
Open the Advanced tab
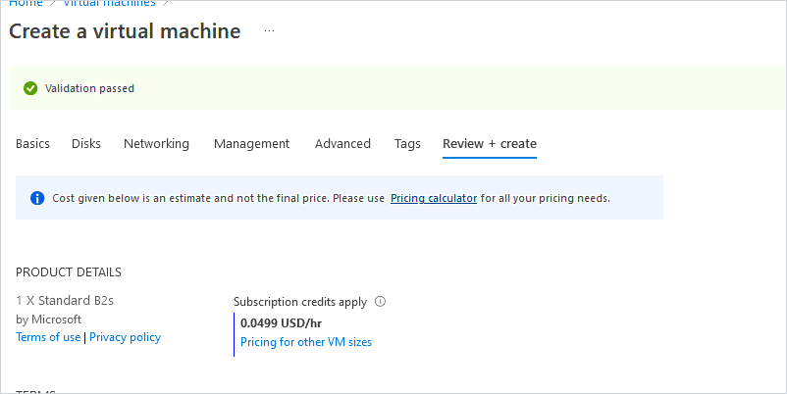coord(342,144)
